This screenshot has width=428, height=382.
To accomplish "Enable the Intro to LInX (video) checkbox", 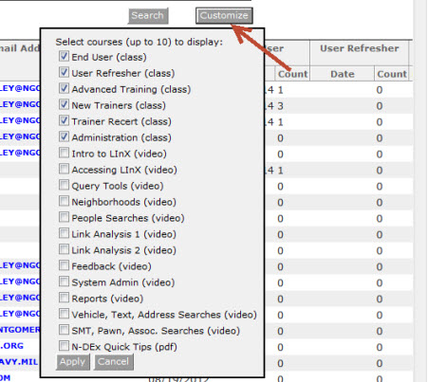I will pyautogui.click(x=64, y=154).
